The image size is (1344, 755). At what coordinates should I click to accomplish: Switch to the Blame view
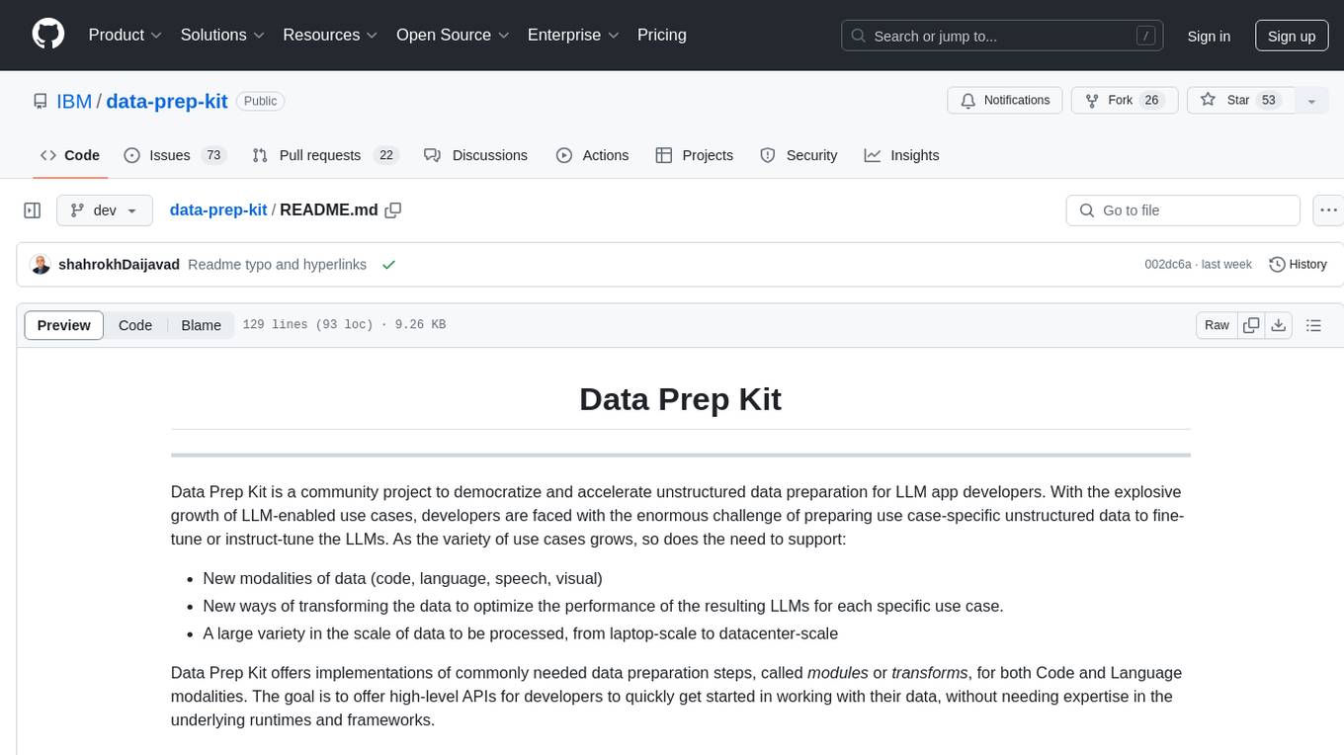[202, 325]
